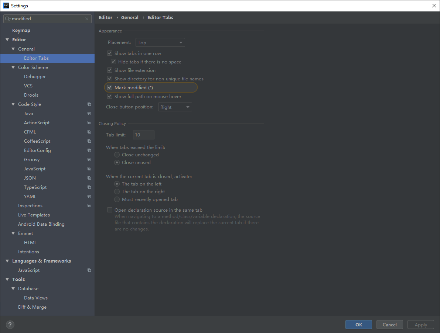Open Live Templates settings
Image resolution: width=440 pixels, height=333 pixels.
pyautogui.click(x=34, y=215)
